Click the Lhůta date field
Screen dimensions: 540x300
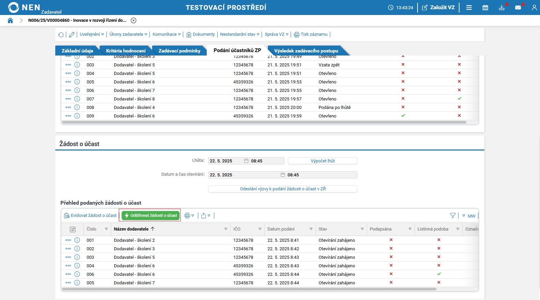point(226,161)
